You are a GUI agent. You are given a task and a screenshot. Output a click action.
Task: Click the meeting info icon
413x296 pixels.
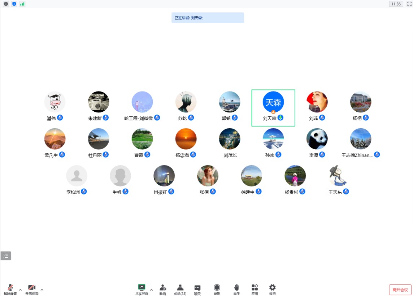pos(6,4)
